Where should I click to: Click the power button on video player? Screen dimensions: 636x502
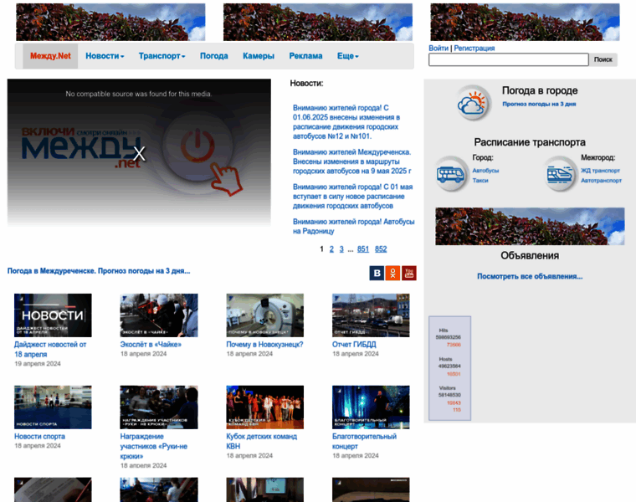tap(197, 145)
